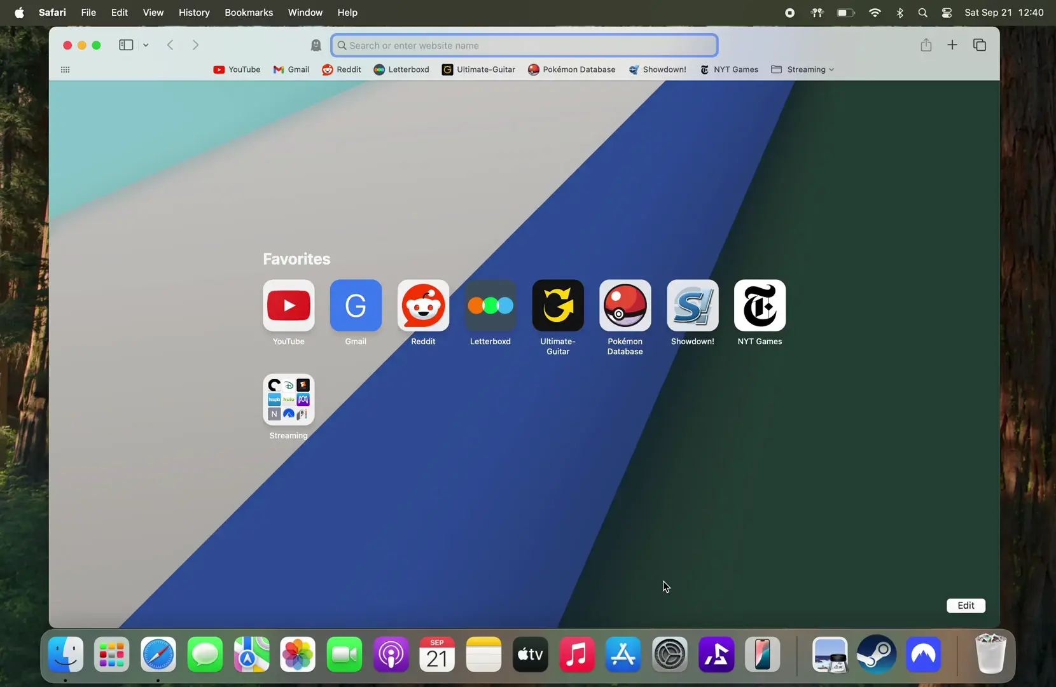Open Letterboxd from the favorites bar

coord(401,70)
